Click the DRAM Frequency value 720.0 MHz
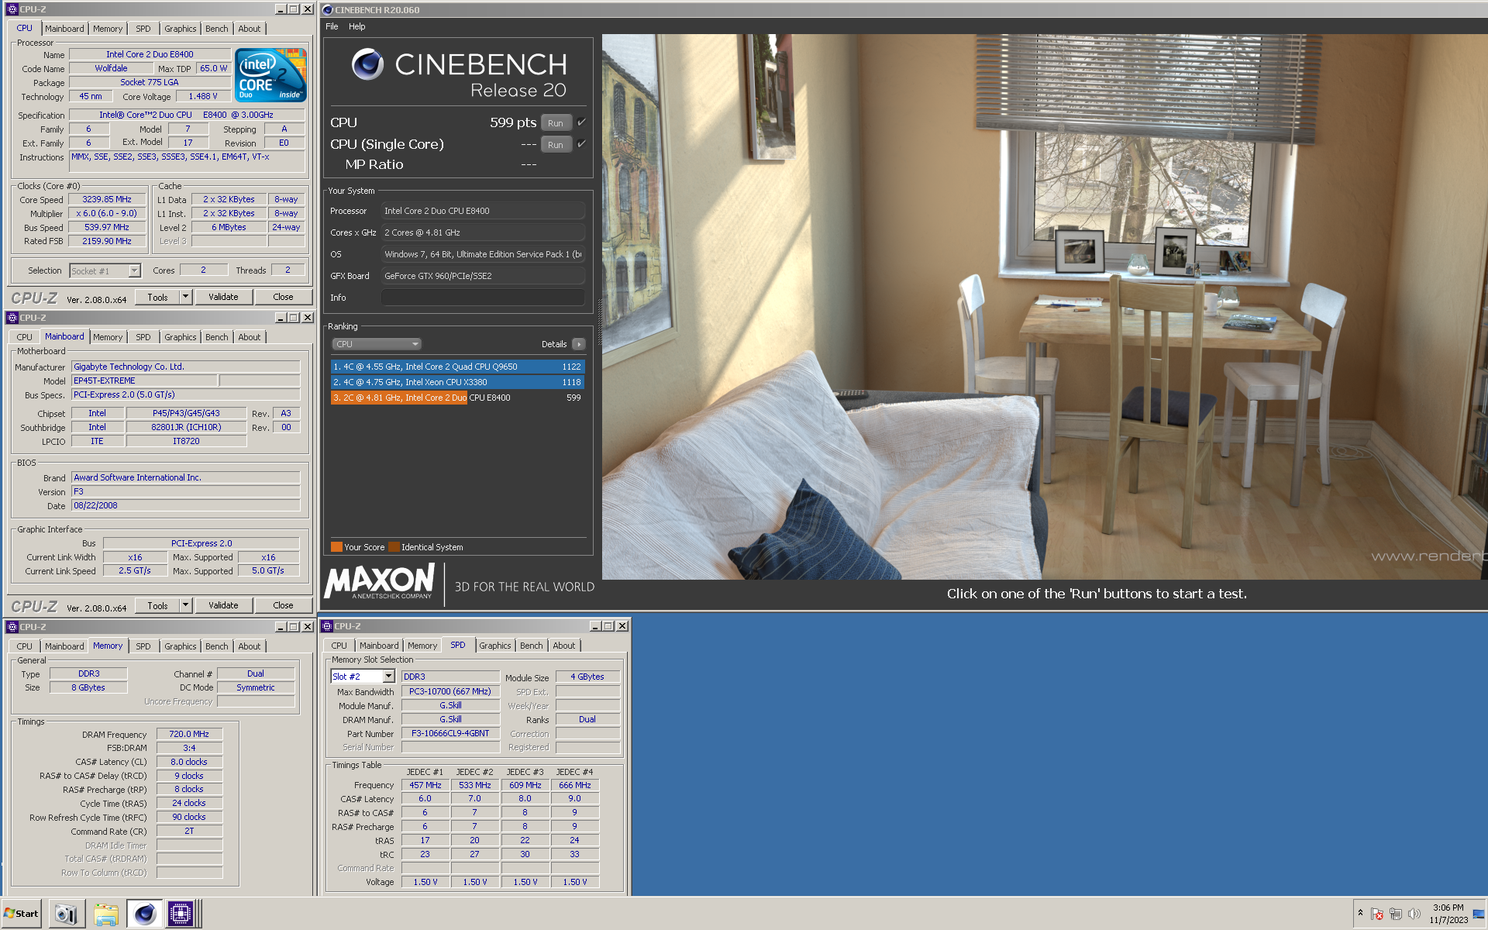The height and width of the screenshot is (930, 1488). (x=189, y=734)
